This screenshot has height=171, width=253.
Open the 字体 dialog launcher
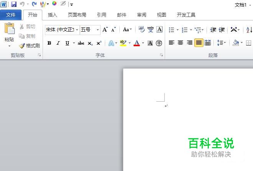coord(161,55)
